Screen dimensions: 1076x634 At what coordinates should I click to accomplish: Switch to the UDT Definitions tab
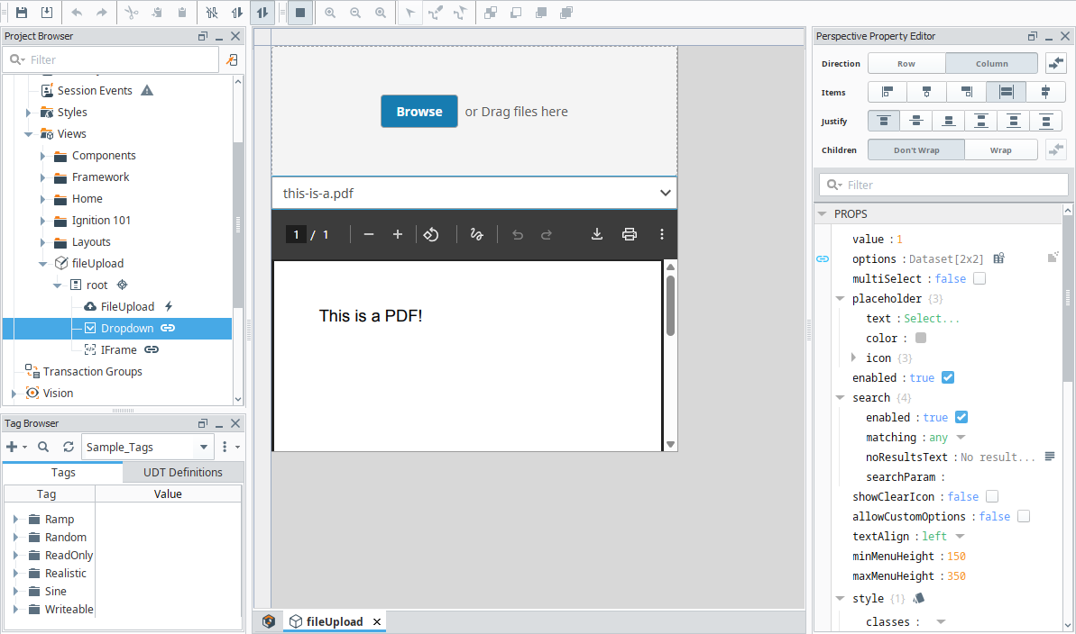[183, 472]
